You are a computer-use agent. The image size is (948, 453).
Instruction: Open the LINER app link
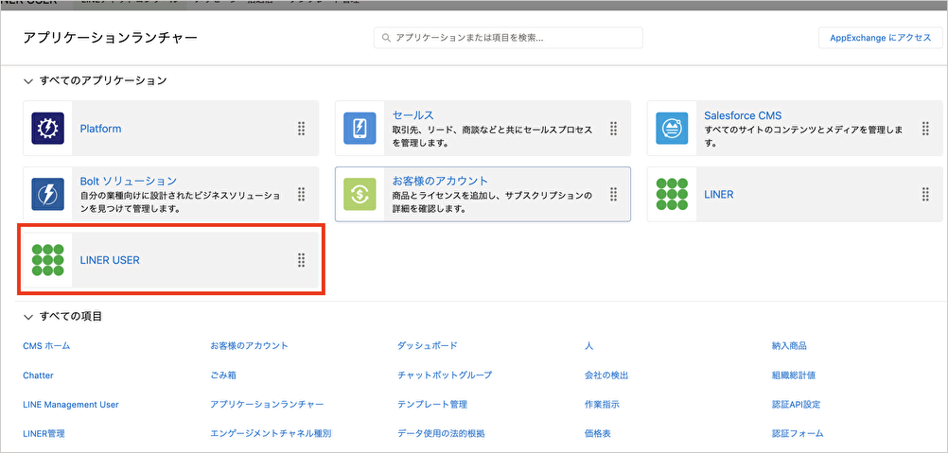pos(719,195)
